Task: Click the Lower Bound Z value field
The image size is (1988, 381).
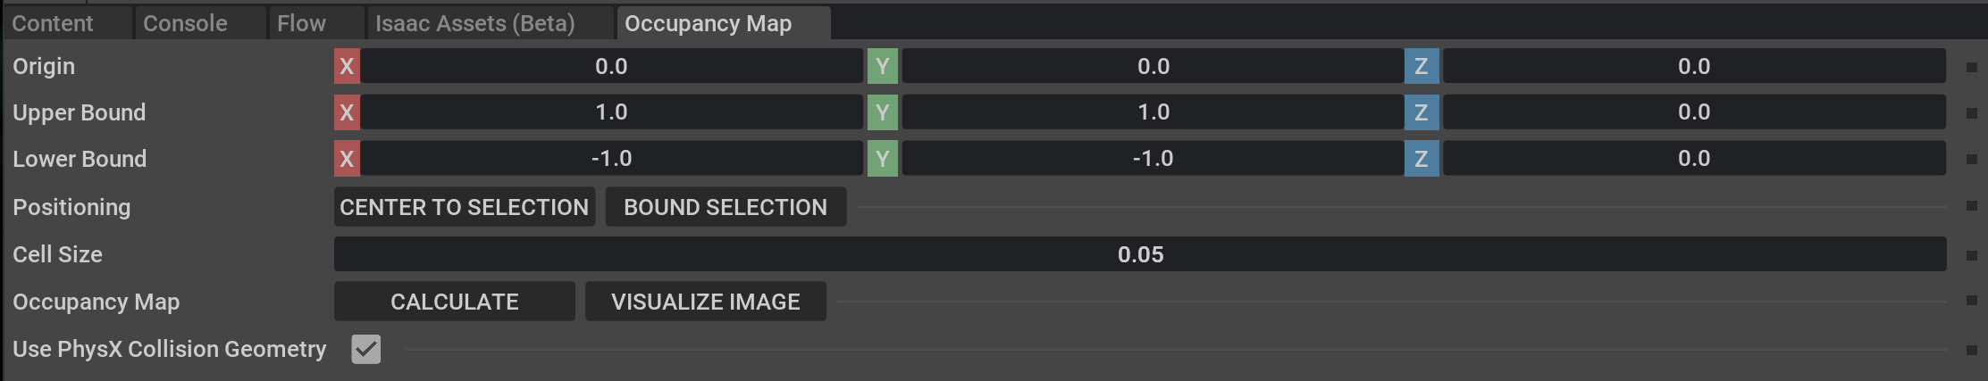Action: (x=1693, y=159)
